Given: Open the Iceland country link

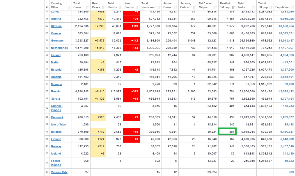Looking at the screenshot, I should [56, 154].
